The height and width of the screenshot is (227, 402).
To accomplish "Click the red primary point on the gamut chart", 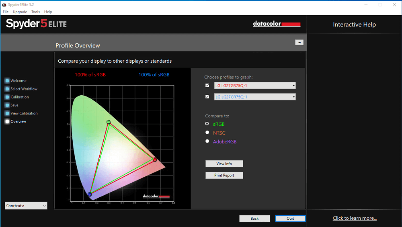I will [x=155, y=160].
